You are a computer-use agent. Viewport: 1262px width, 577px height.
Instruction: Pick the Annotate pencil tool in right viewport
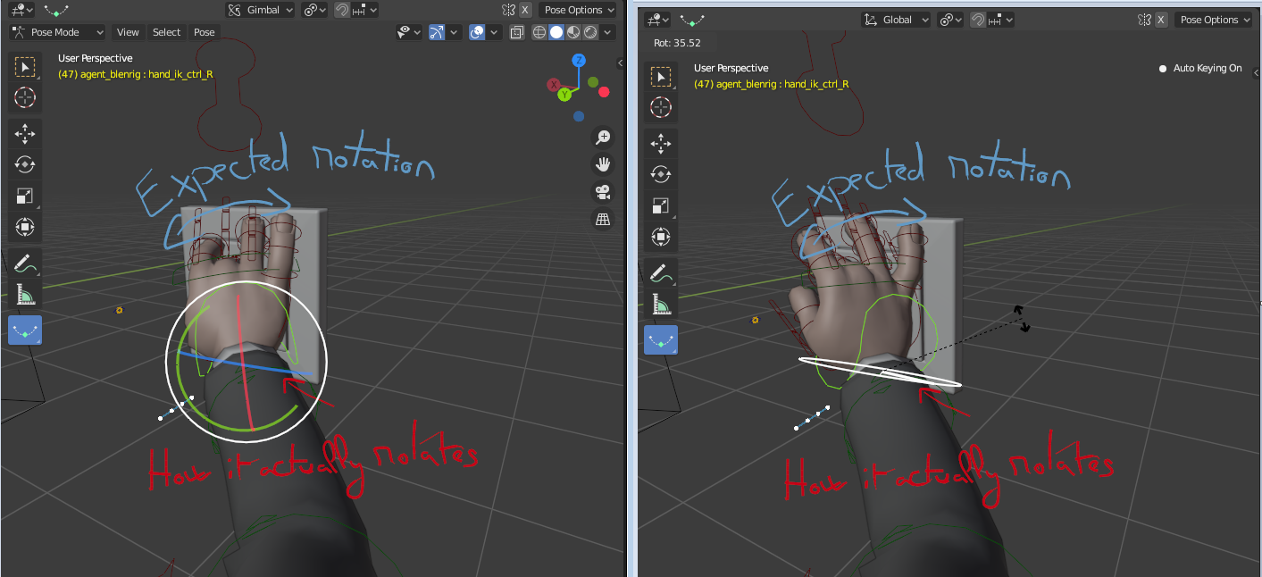661,273
